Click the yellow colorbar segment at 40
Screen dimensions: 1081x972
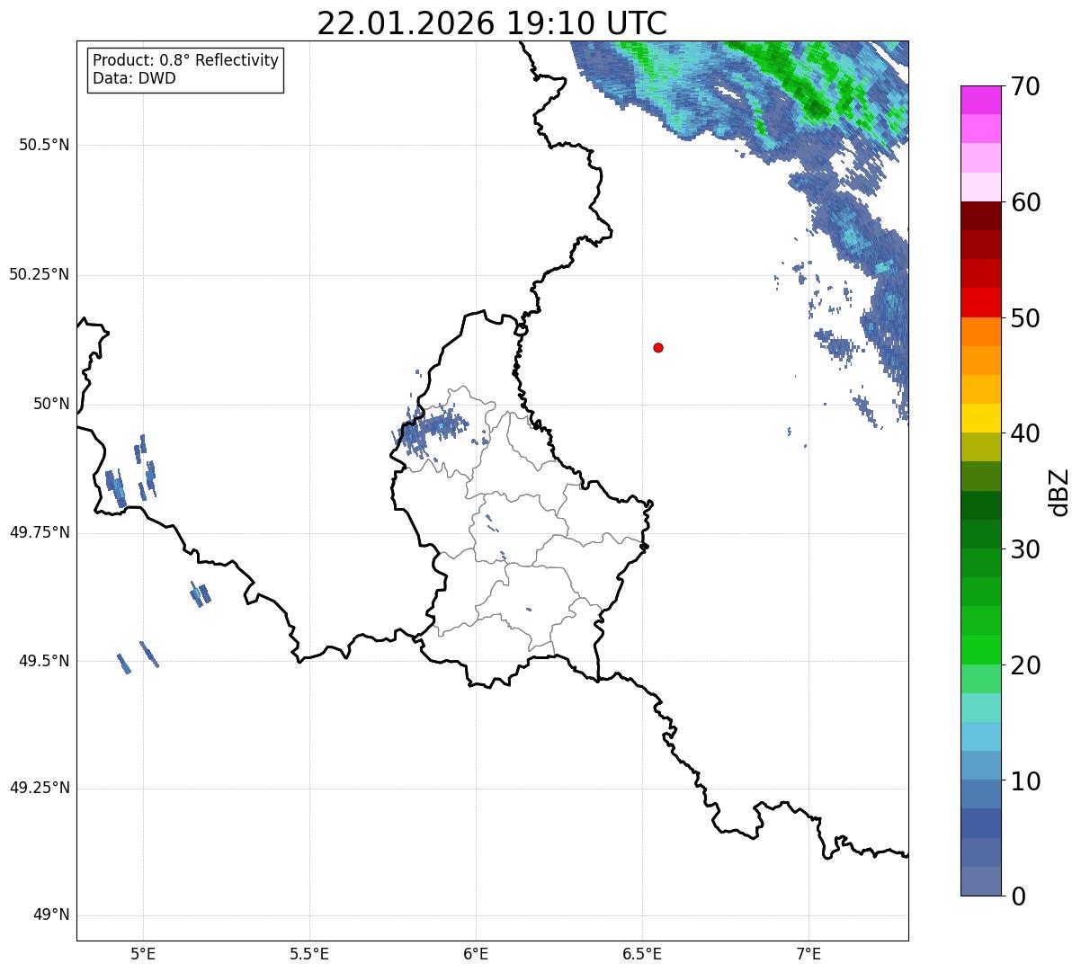pyautogui.click(x=980, y=418)
